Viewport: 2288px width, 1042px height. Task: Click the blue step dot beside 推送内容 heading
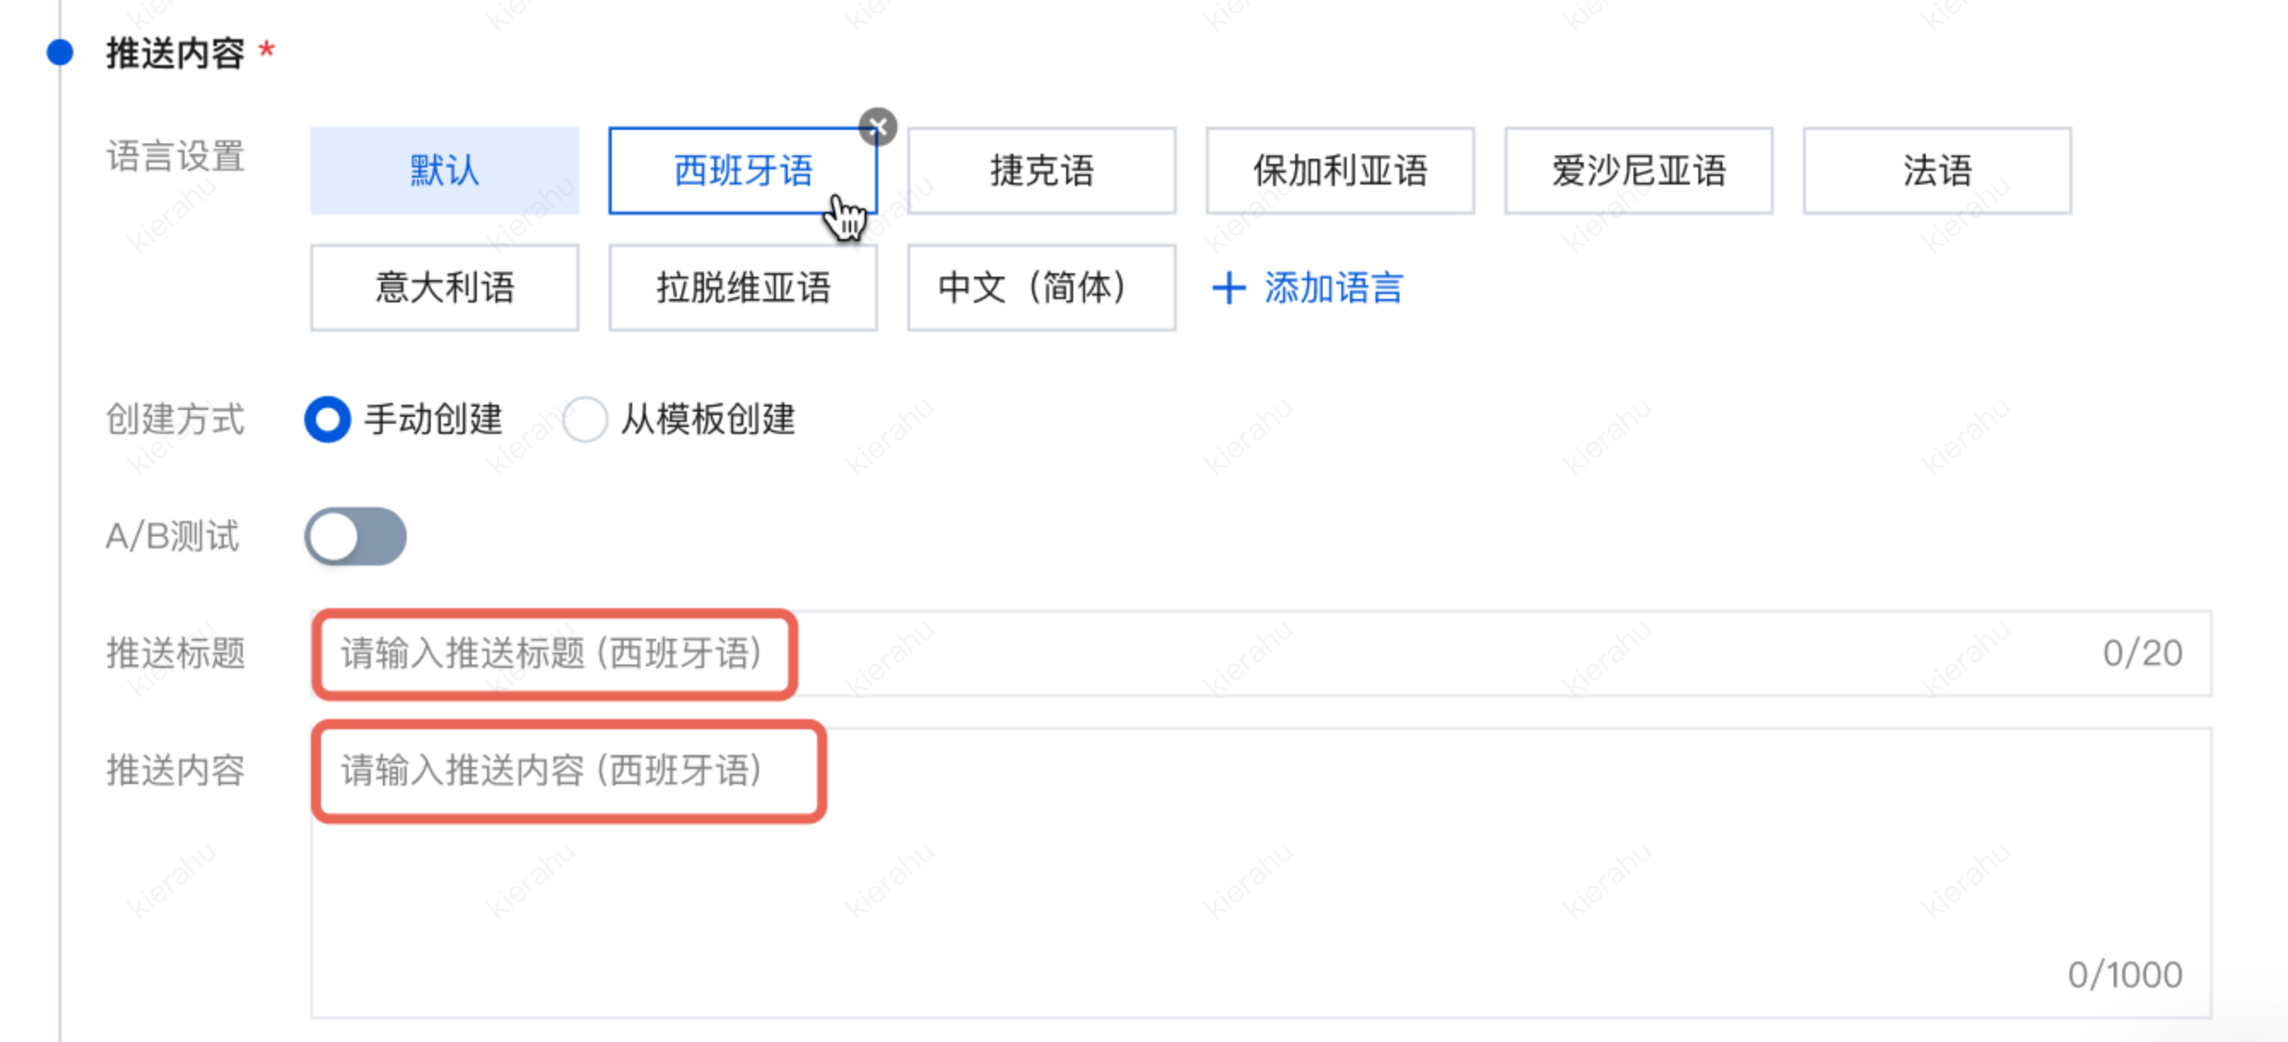(60, 52)
